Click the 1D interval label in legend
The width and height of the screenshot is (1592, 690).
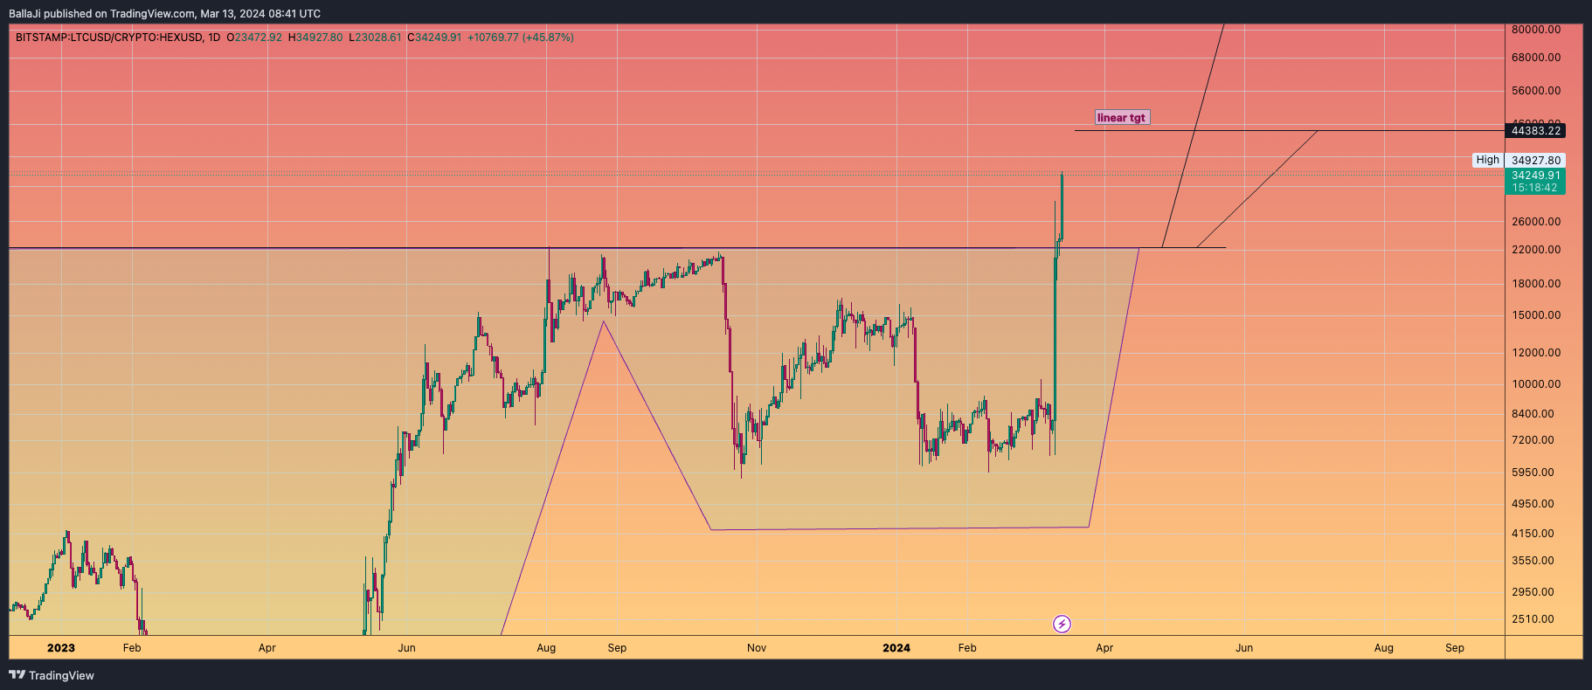click(214, 38)
